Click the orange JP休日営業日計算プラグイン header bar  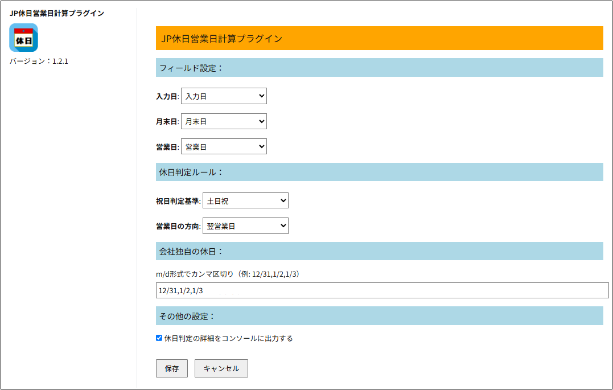[x=379, y=38]
